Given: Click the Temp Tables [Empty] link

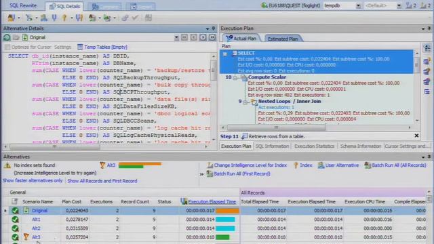Looking at the screenshot, I should pos(106,47).
